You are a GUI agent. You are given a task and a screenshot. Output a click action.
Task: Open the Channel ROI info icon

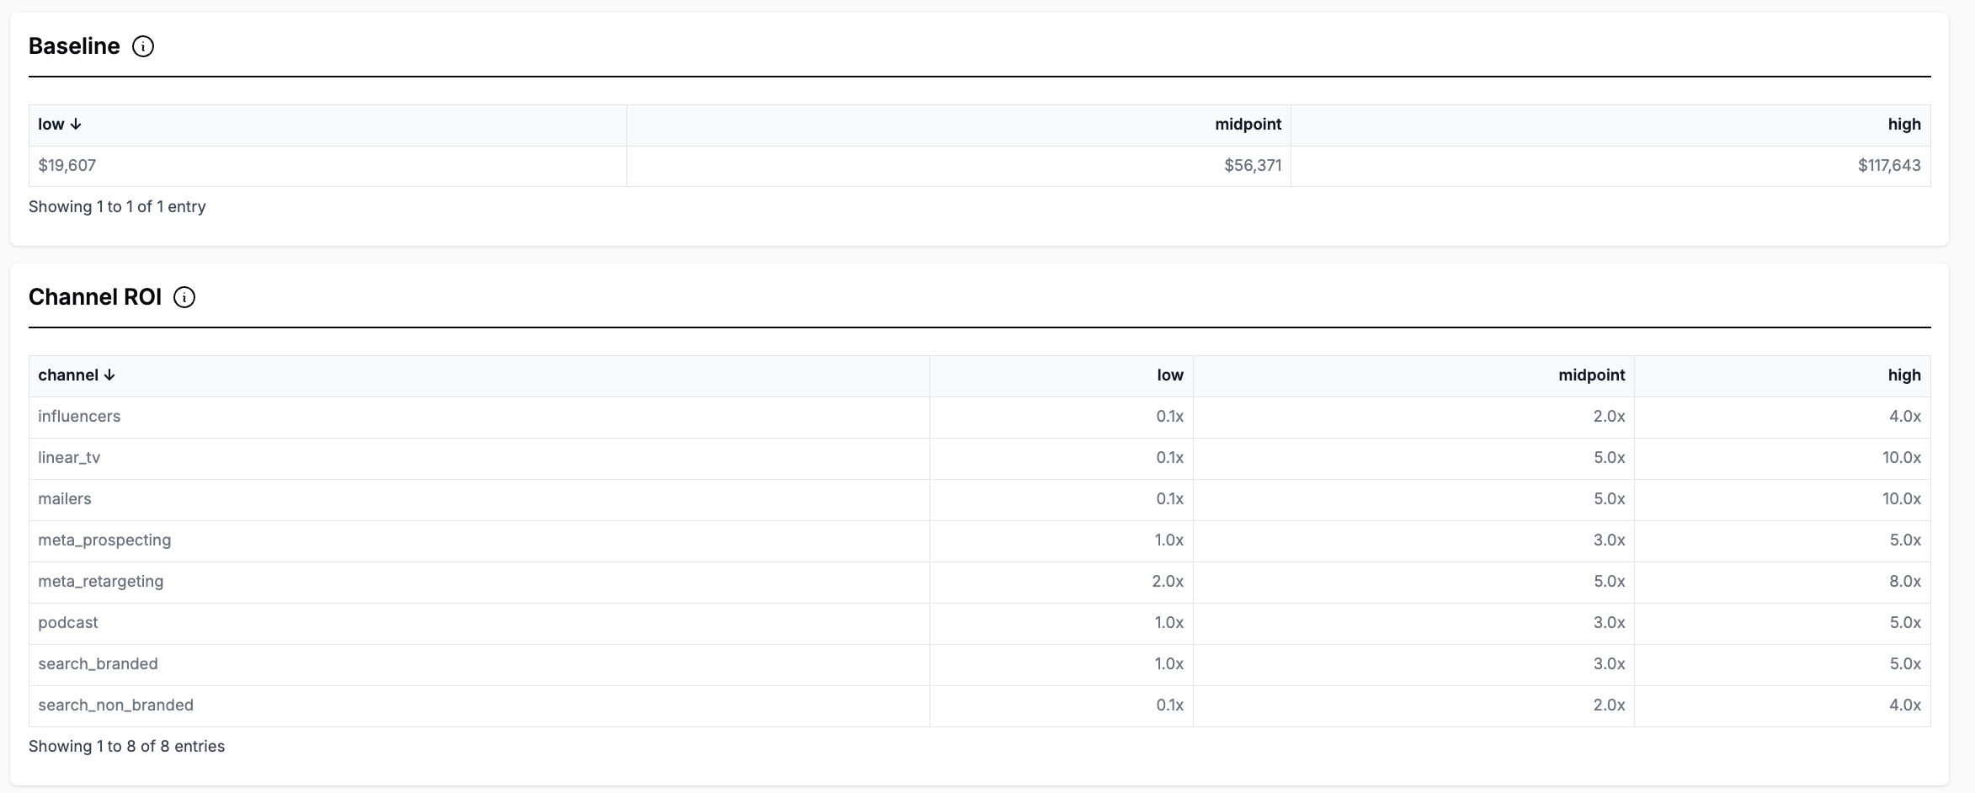click(x=184, y=297)
